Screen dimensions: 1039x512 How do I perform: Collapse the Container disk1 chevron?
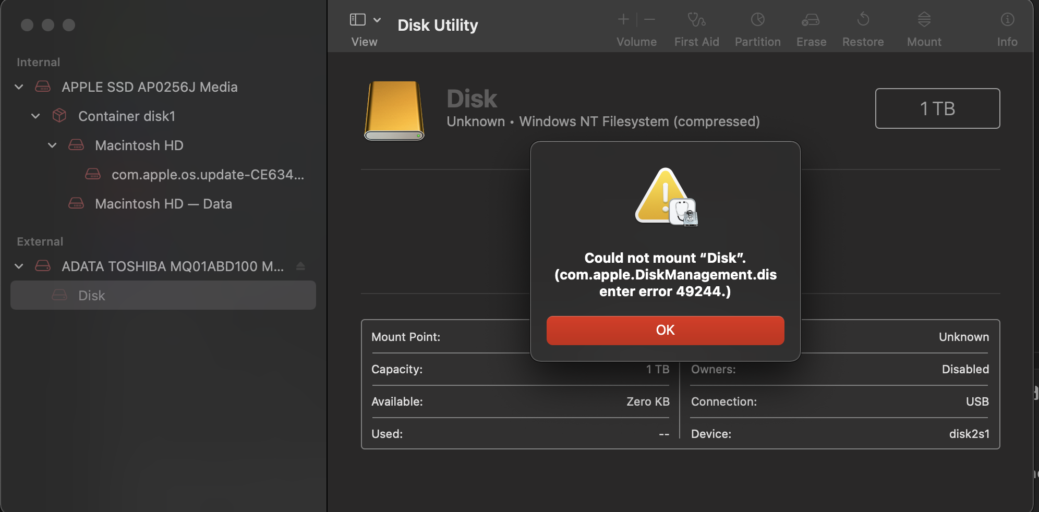(35, 116)
